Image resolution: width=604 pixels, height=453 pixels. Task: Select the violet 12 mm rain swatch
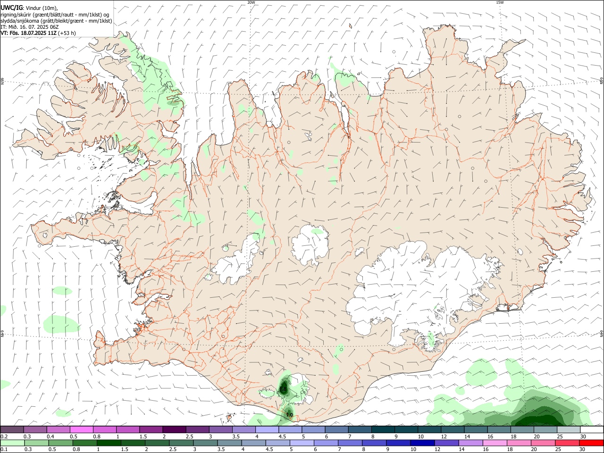[446, 443]
